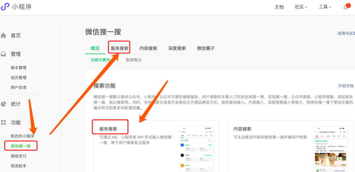
Task: Click the 内容搜索 card description text
Action: coord(270,138)
